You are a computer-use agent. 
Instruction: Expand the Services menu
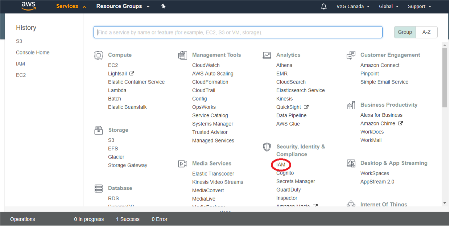[71, 6]
